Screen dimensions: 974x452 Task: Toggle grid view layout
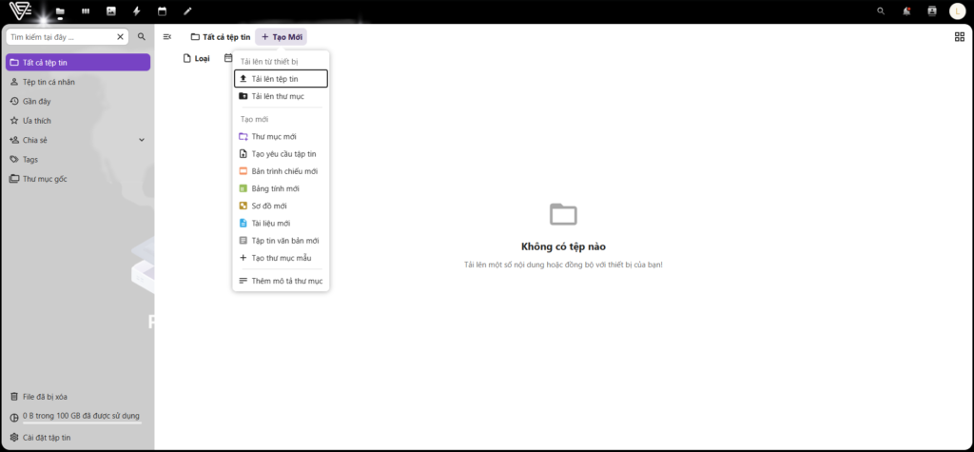click(x=959, y=37)
